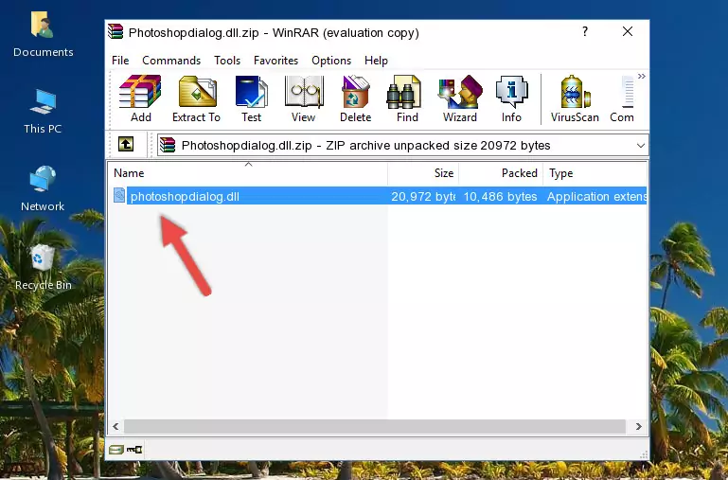
Task: Click the horizontal scrollbar right arrow
Action: point(638,426)
